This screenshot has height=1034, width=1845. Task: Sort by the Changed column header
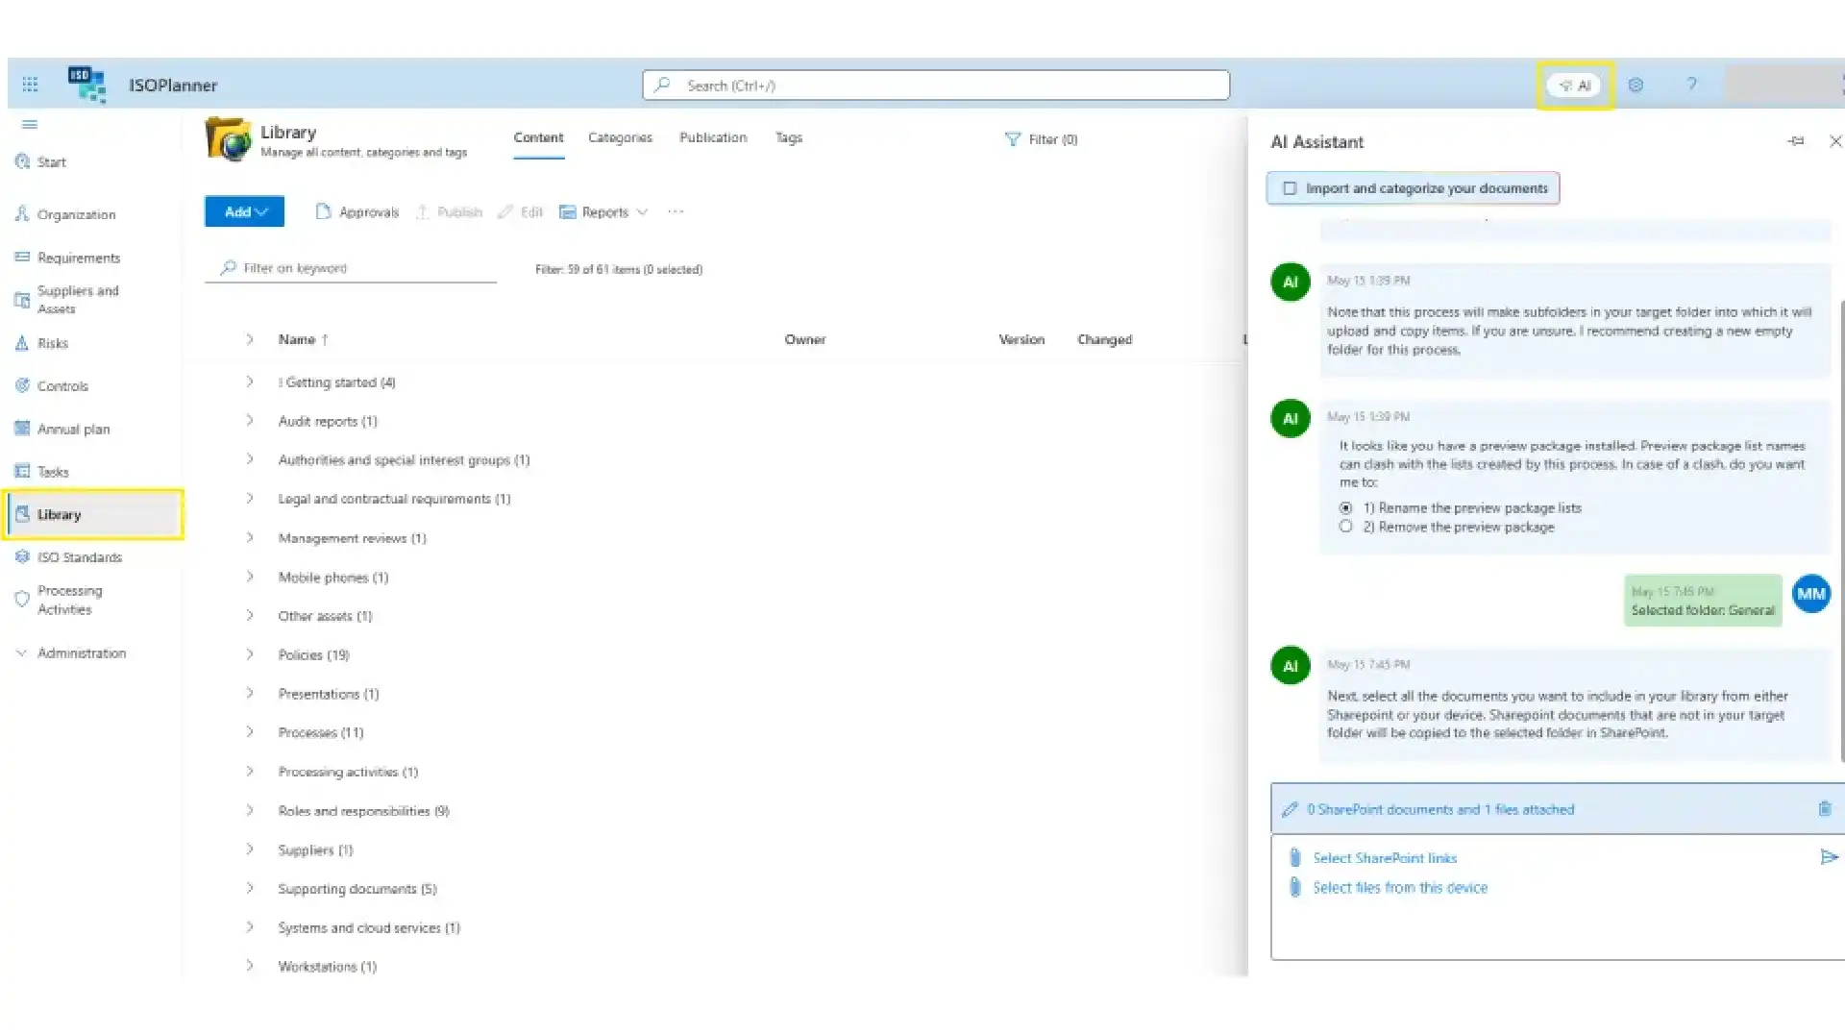point(1104,339)
